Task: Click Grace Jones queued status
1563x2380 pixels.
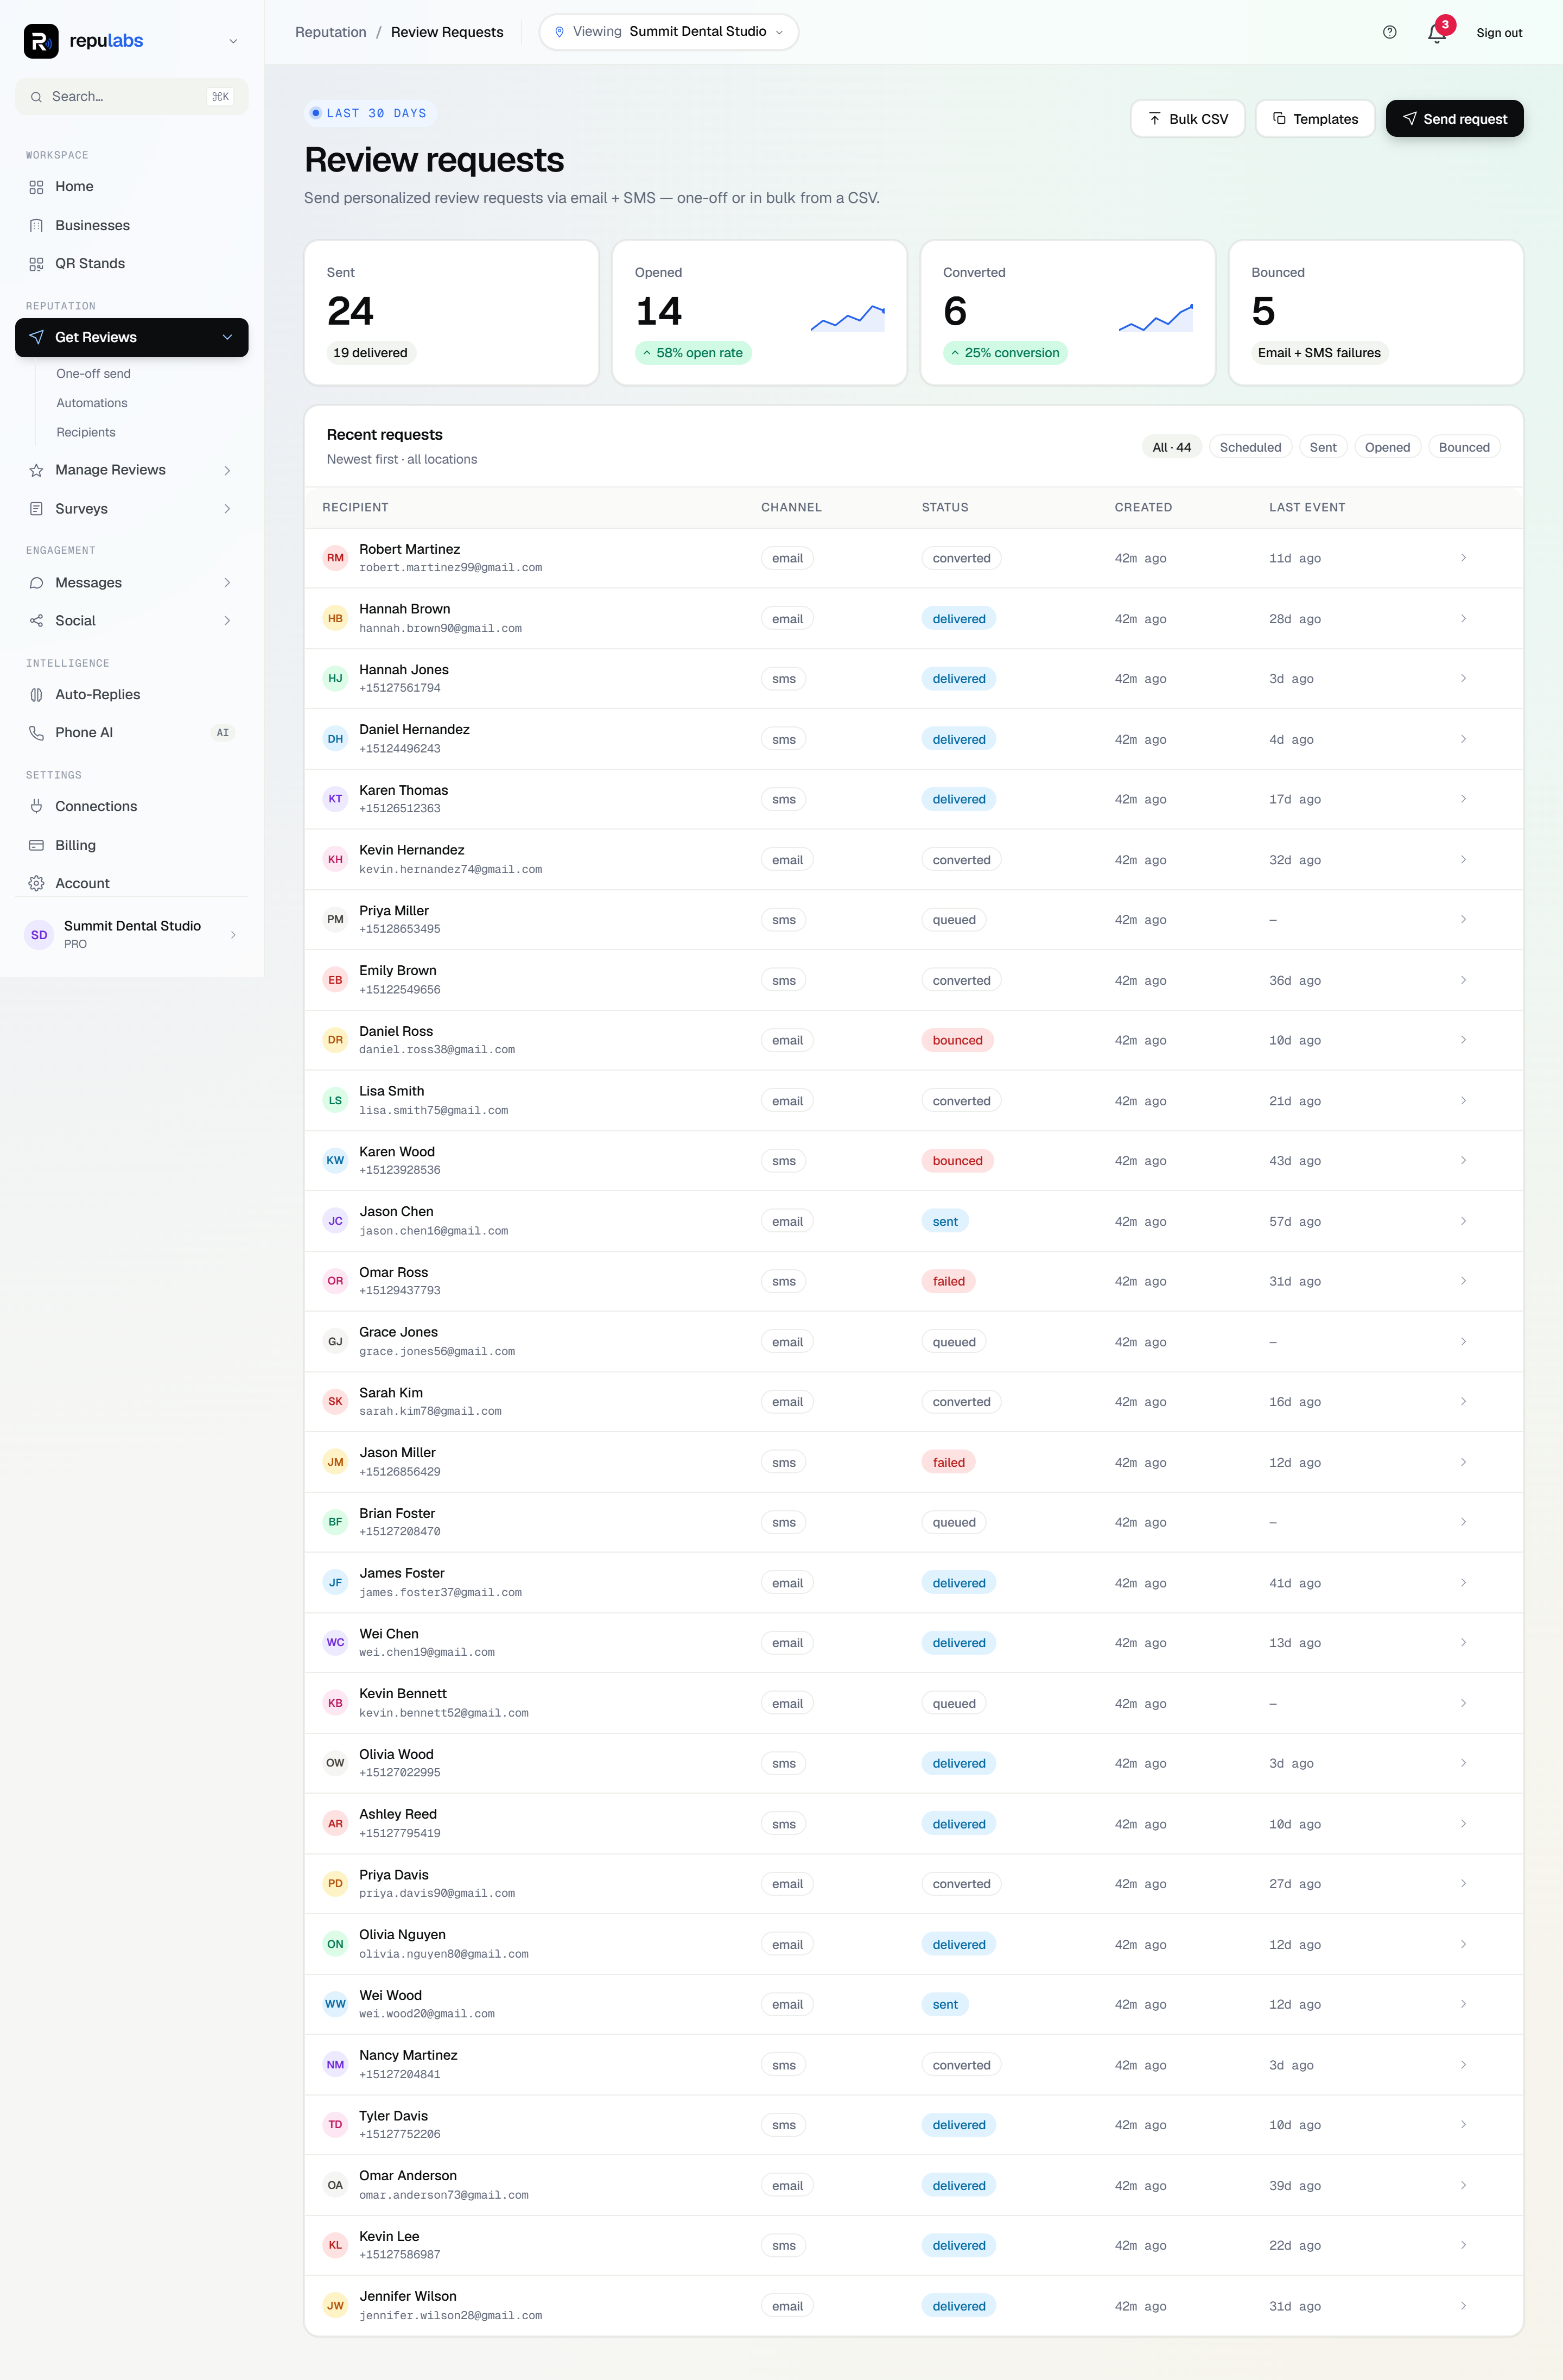Action: coord(954,1342)
